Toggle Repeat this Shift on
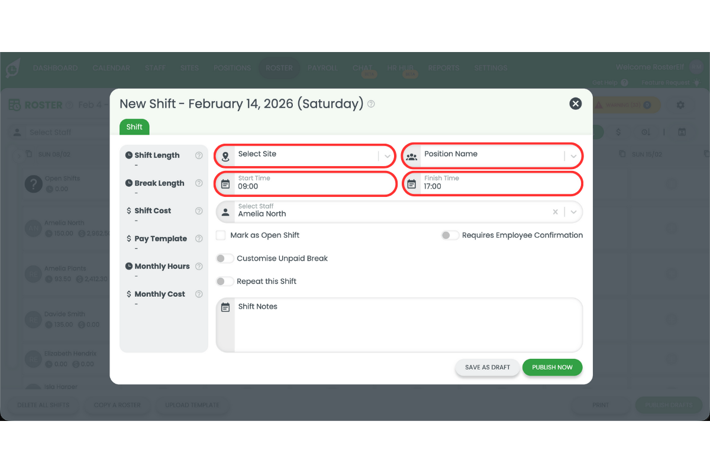The image size is (710, 473). click(225, 281)
